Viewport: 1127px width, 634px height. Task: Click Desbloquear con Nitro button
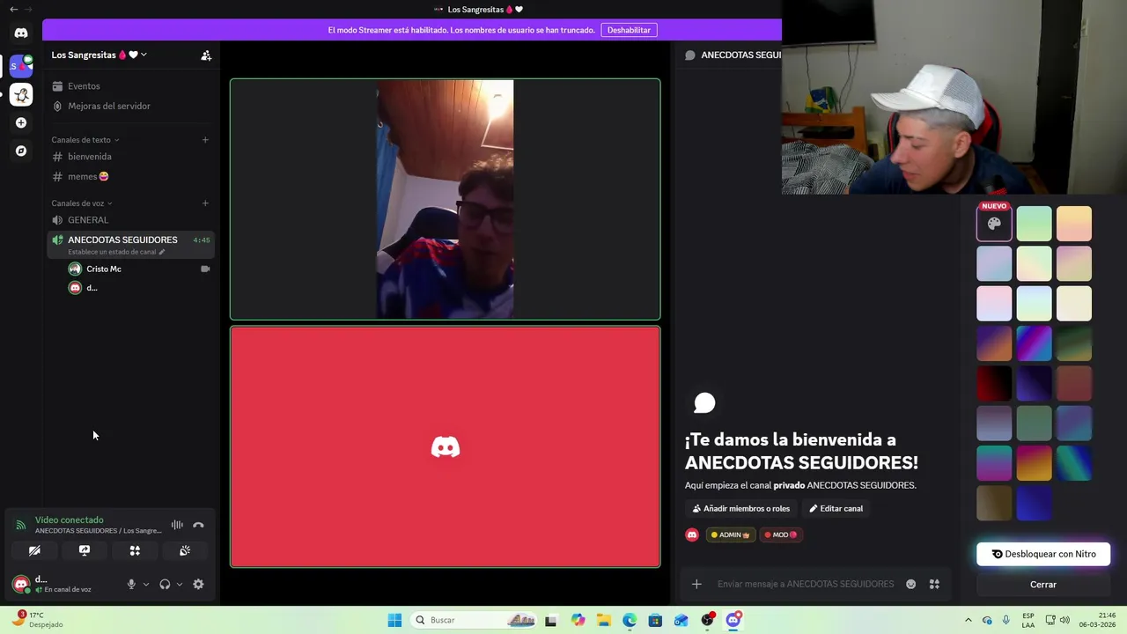tap(1043, 554)
